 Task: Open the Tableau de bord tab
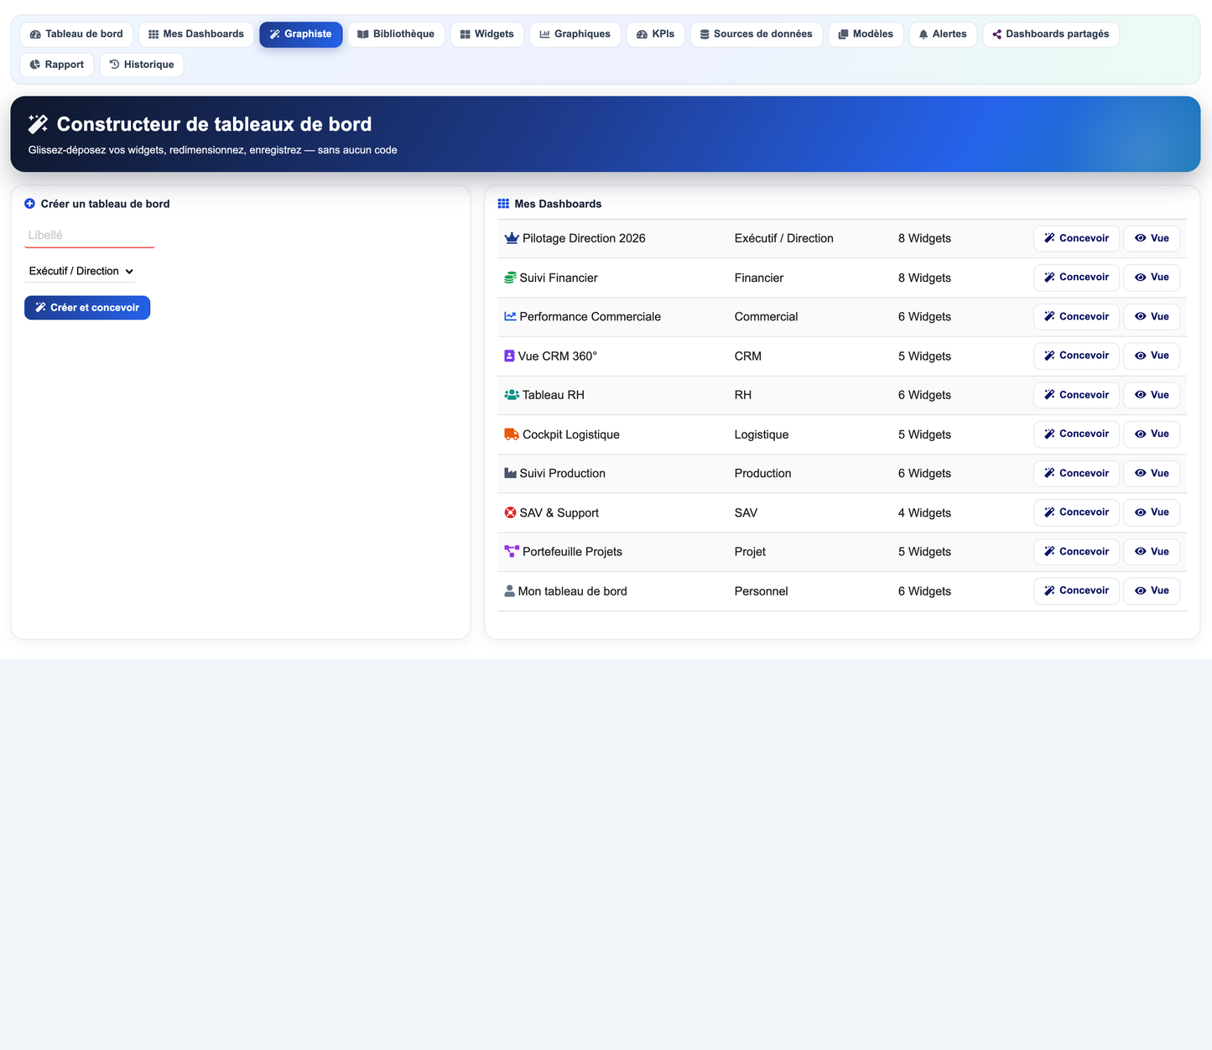click(x=76, y=34)
